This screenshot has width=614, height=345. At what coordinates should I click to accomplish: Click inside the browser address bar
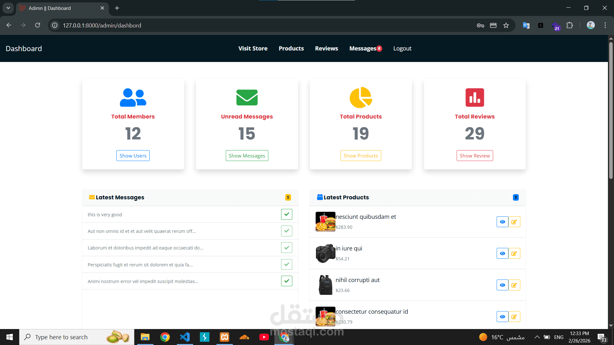[x=224, y=25]
